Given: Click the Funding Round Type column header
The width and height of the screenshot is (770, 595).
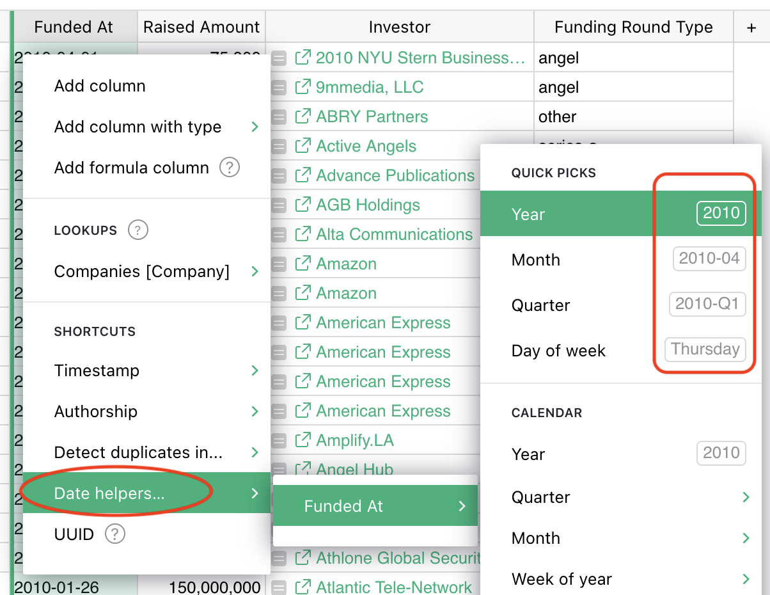Looking at the screenshot, I should tap(633, 27).
